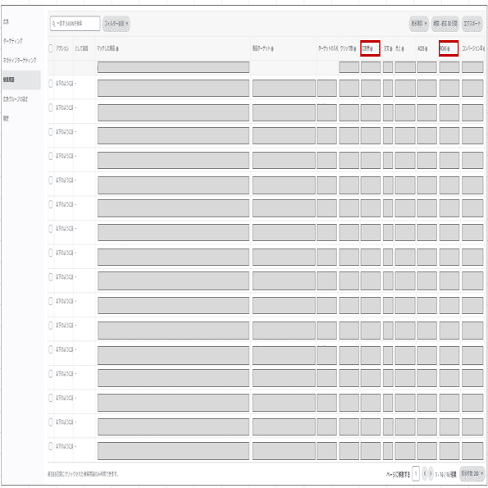Click the info icon beside 広告費 header
Viewport: 488px width, 488px height.
371,48
